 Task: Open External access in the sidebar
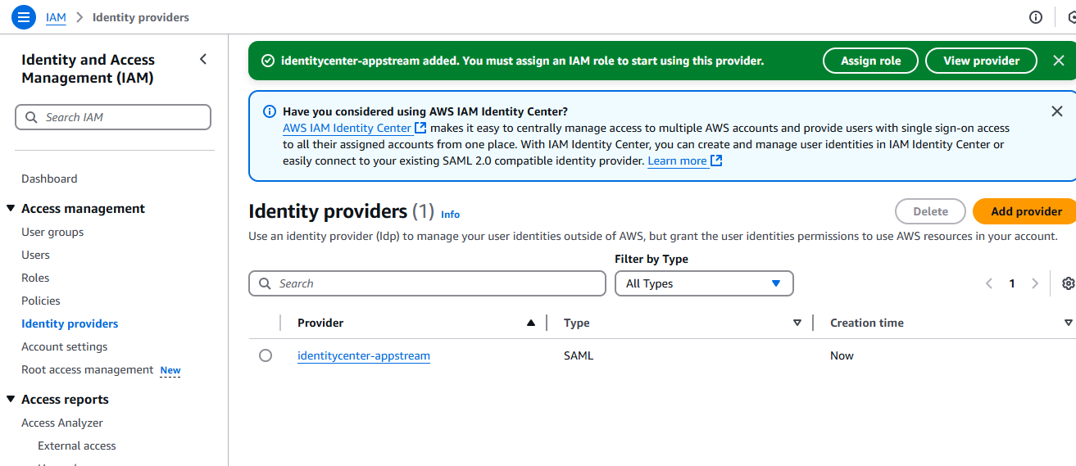(x=77, y=446)
